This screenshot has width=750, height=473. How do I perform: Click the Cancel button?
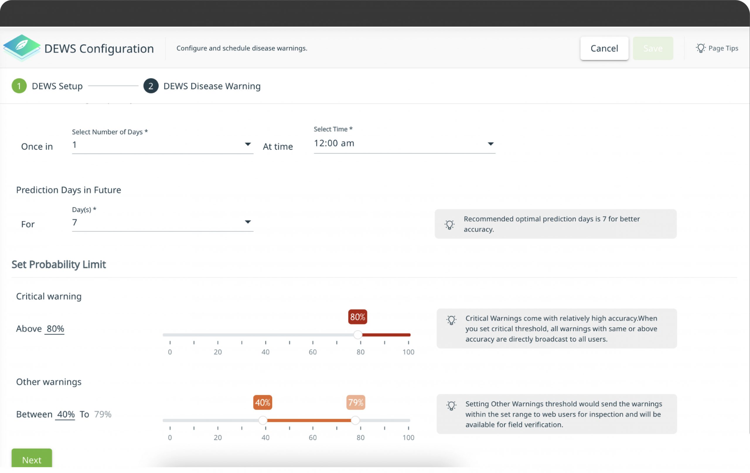604,48
